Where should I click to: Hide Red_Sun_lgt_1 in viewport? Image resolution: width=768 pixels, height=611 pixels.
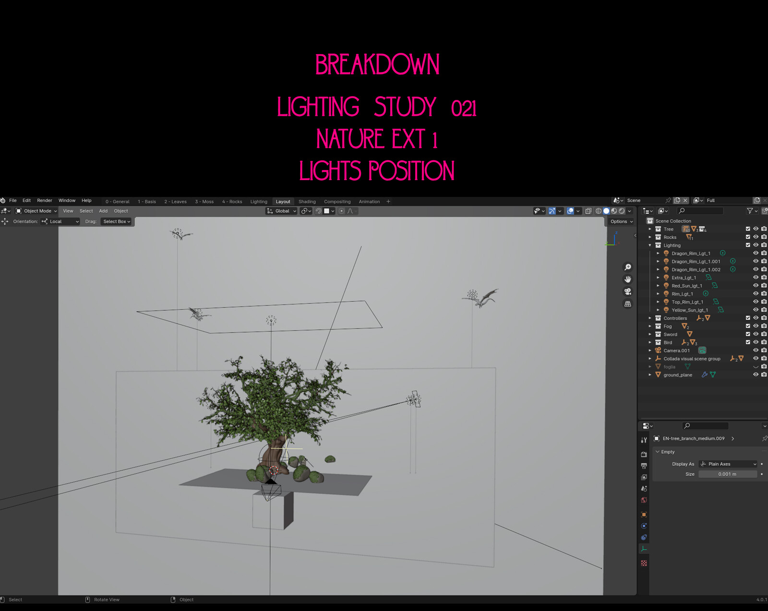(756, 286)
